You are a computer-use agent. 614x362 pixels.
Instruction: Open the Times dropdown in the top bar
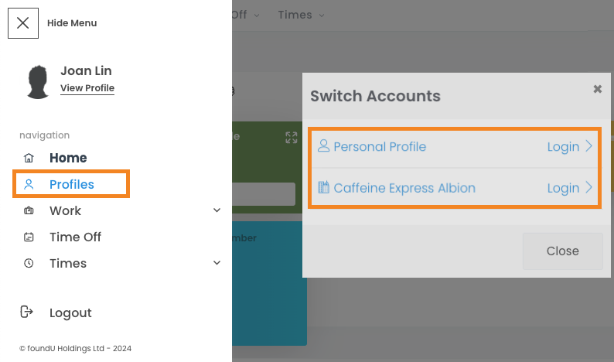coord(301,15)
